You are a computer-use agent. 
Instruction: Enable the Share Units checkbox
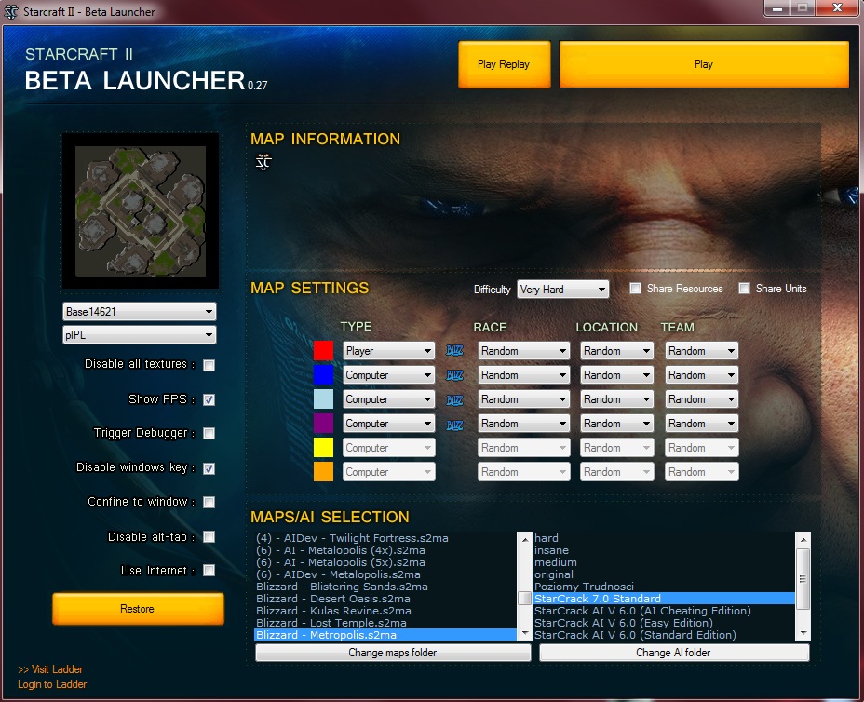click(x=745, y=289)
